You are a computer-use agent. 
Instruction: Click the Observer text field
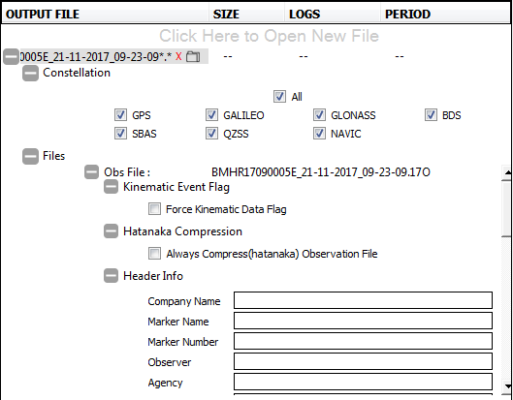[363, 361]
